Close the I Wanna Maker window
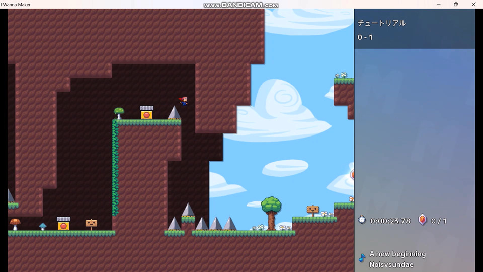Screen dimensions: 483x272 pos(474,4)
